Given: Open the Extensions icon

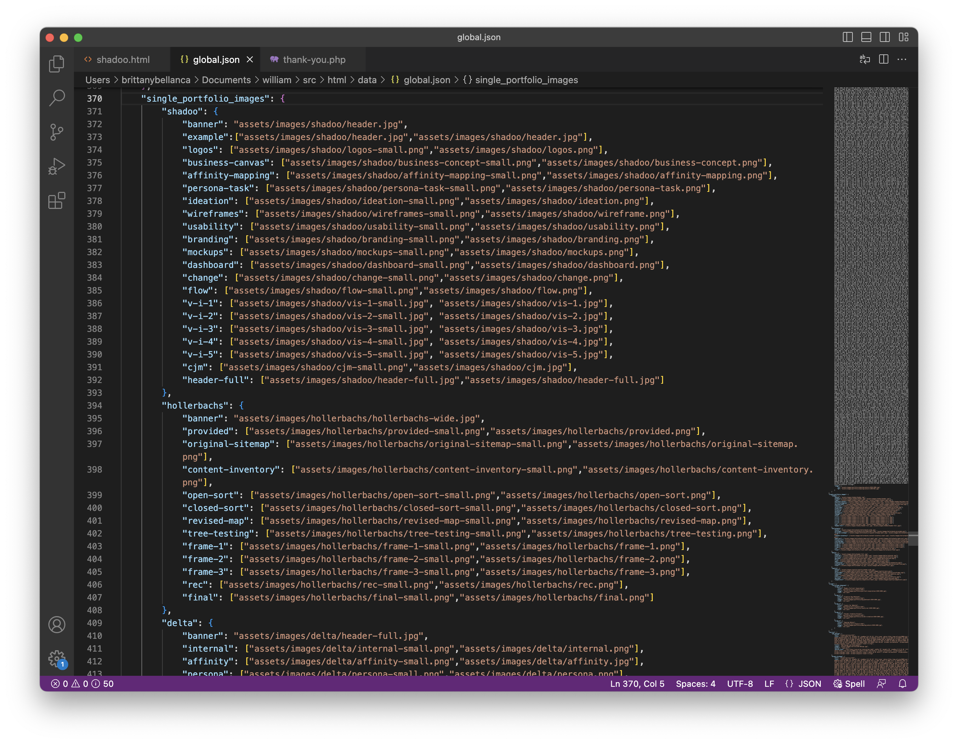Looking at the screenshot, I should point(56,200).
